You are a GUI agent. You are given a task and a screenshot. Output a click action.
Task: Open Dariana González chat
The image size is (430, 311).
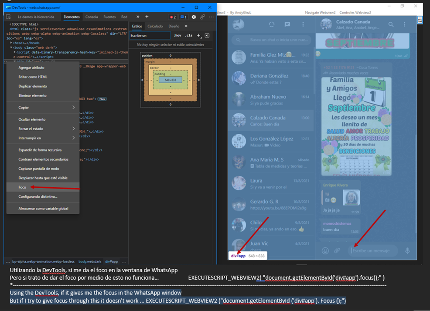270,78
